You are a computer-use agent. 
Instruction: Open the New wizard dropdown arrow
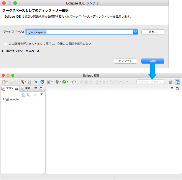coord(7,82)
